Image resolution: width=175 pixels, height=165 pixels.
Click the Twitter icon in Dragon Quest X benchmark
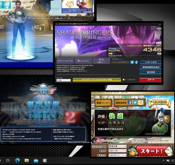135,103
